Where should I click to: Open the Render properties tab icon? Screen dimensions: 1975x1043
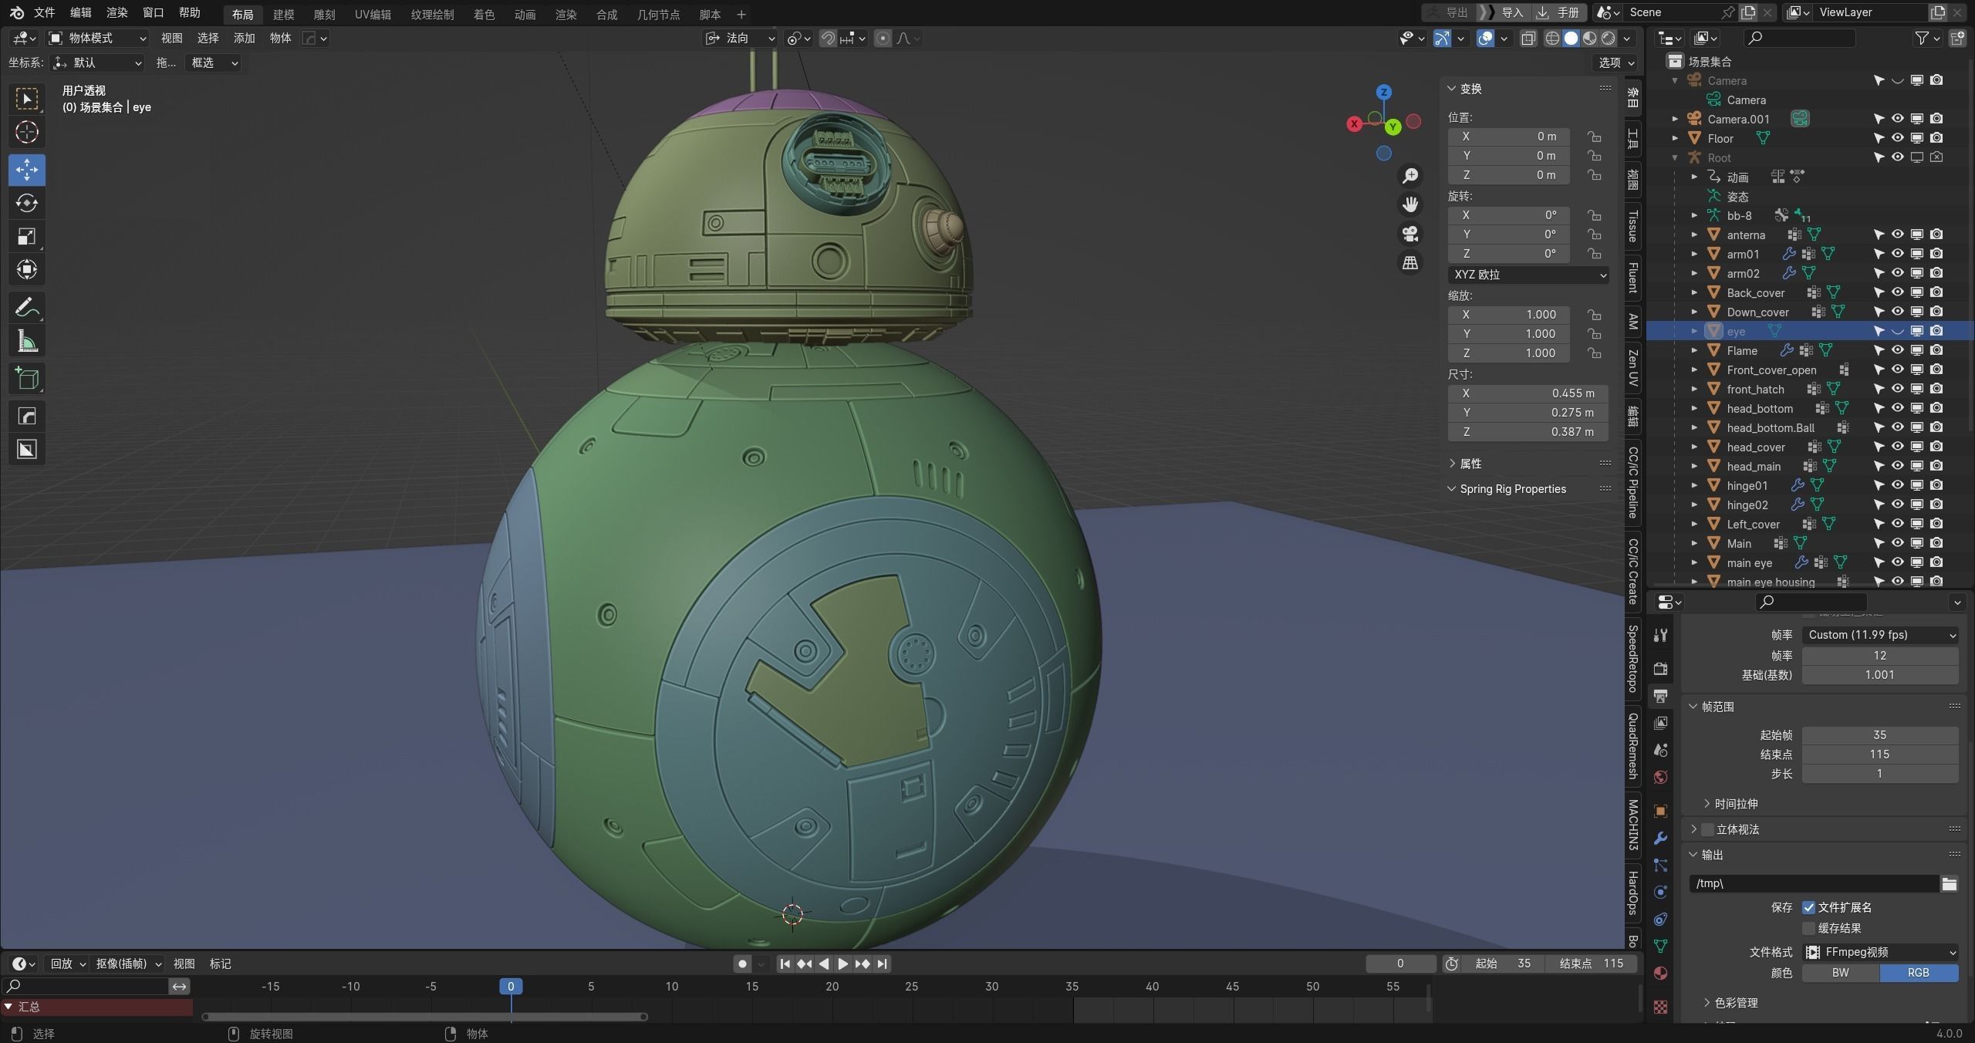coord(1661,669)
